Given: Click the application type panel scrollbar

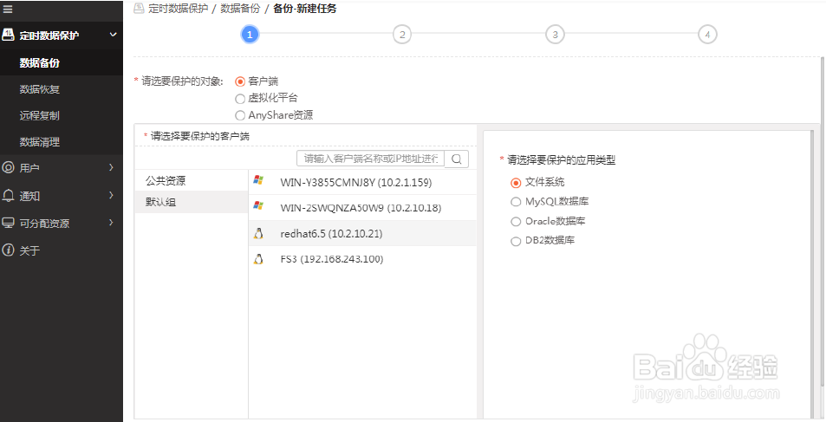Looking at the screenshot, I should tap(813, 274).
